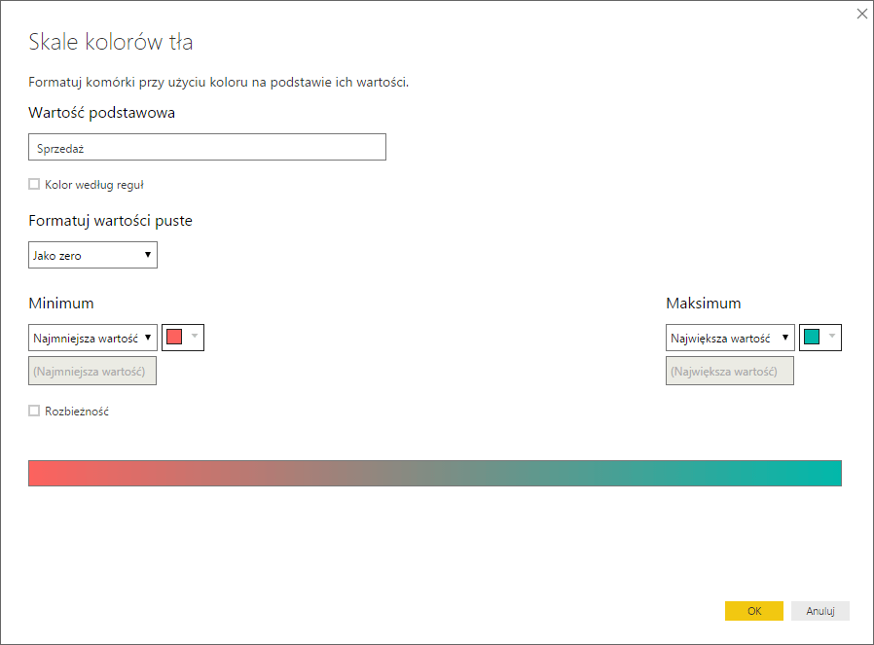Toggle the Rozbieżność checkbox
The width and height of the screenshot is (874, 645).
coord(34,412)
